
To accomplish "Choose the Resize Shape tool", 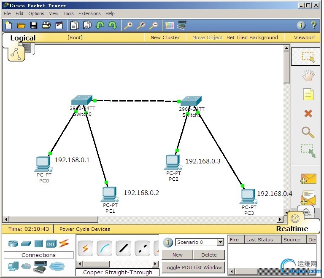I will (308, 151).
